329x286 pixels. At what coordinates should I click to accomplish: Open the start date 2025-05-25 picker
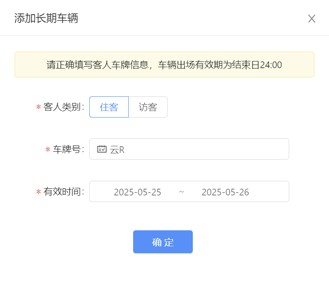(x=138, y=192)
